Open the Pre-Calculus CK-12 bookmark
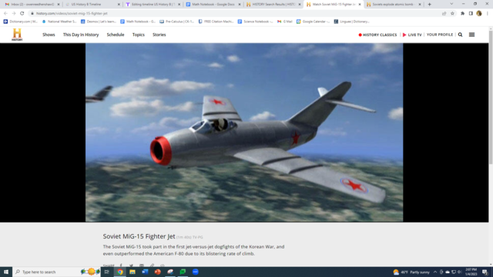The width and height of the screenshot is (493, 277). coord(176,22)
